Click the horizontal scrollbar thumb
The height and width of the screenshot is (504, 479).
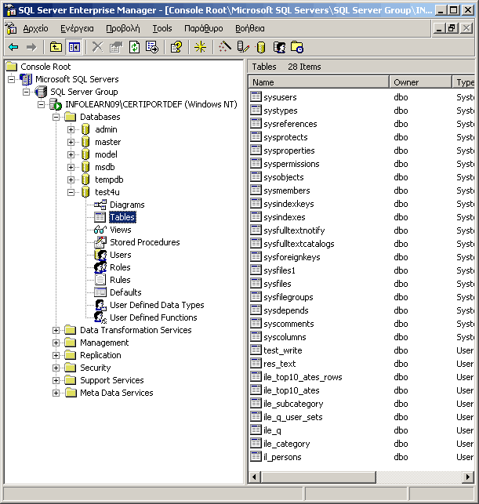point(318,477)
